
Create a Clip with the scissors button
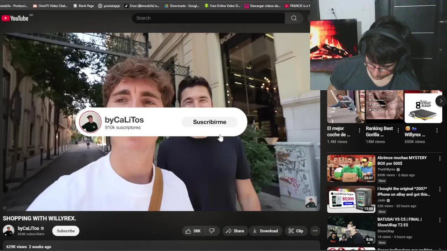click(x=296, y=231)
